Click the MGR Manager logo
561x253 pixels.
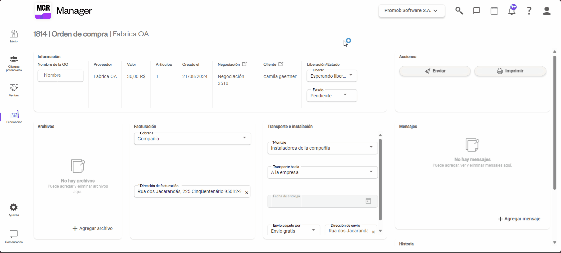(x=64, y=11)
